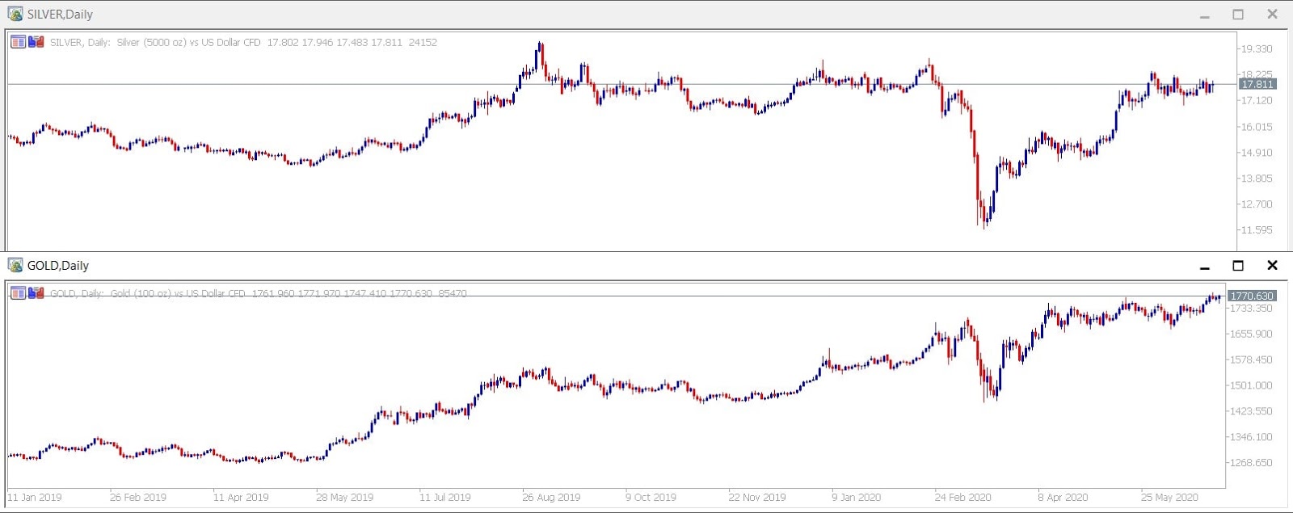This screenshot has height=513, width=1293.
Task: Click the Gold (100 oz) vs US Dollar CFD description
Action: coord(178,294)
